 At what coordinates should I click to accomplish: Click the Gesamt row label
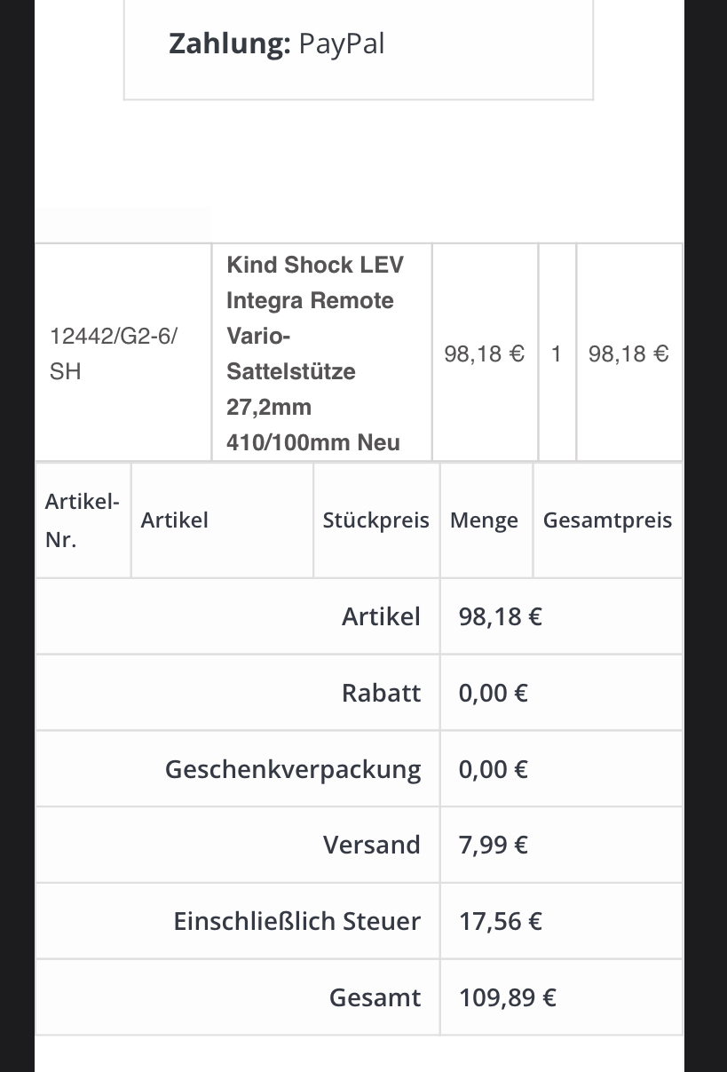[x=375, y=997]
